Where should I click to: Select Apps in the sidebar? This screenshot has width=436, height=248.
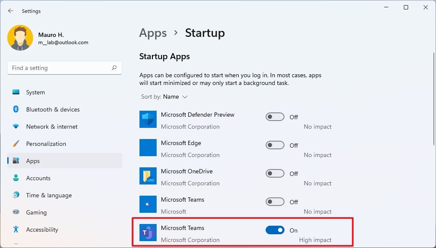coord(33,161)
